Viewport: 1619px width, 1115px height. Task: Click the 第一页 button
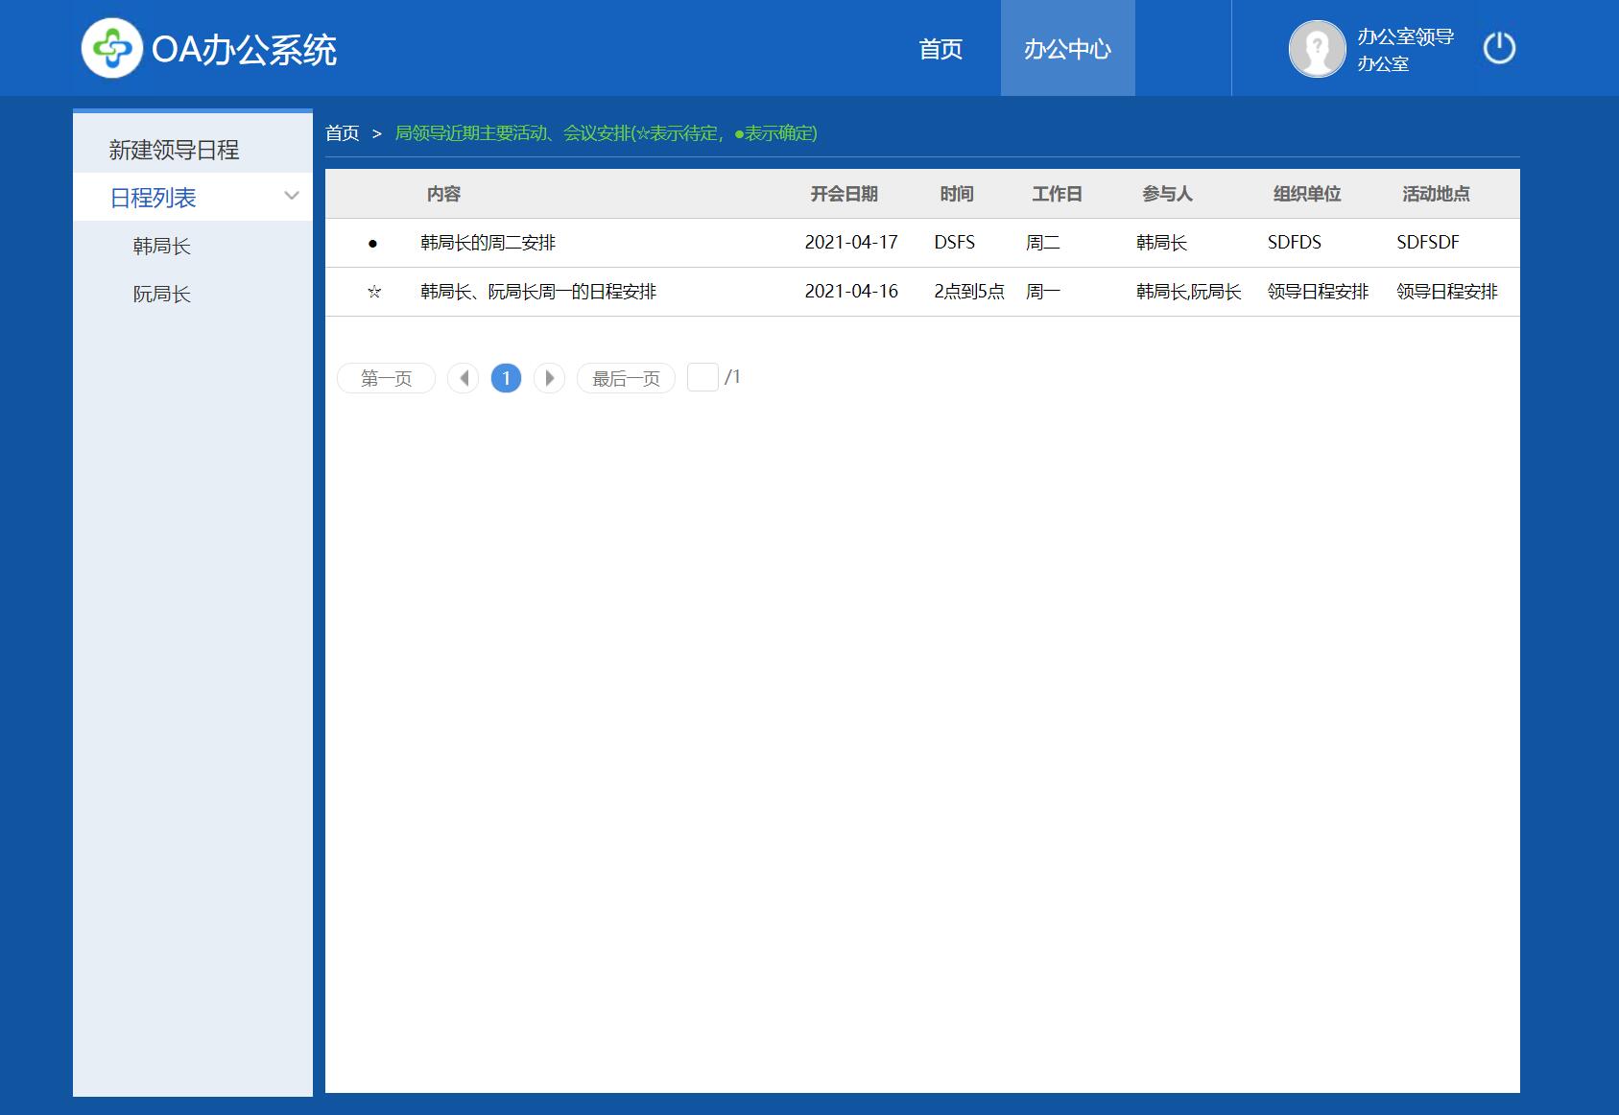click(386, 378)
